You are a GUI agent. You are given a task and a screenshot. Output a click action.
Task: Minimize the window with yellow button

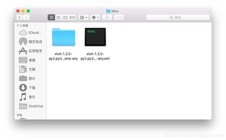pos(23,11)
